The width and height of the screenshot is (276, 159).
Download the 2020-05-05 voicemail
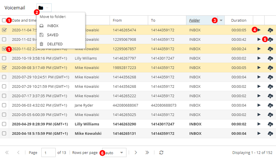point(270,115)
